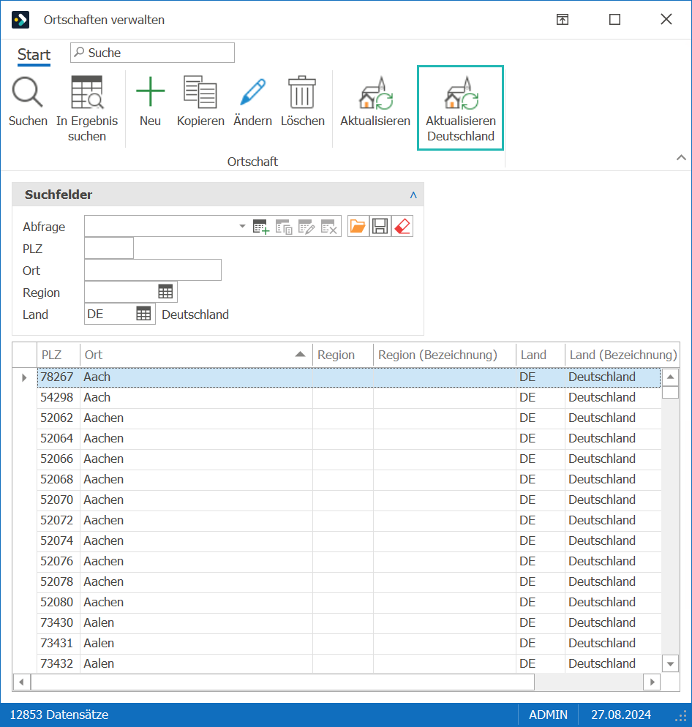Open Land lookup table icon
Image resolution: width=692 pixels, height=727 pixels.
[x=144, y=314]
